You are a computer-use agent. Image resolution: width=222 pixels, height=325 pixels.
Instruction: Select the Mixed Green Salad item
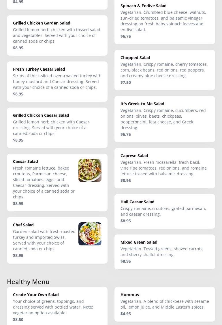point(139,242)
